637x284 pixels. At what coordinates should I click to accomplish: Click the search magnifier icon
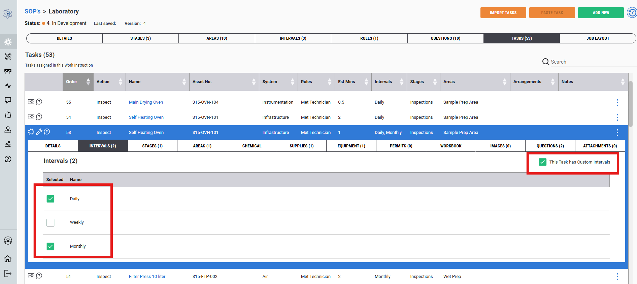[x=546, y=62]
